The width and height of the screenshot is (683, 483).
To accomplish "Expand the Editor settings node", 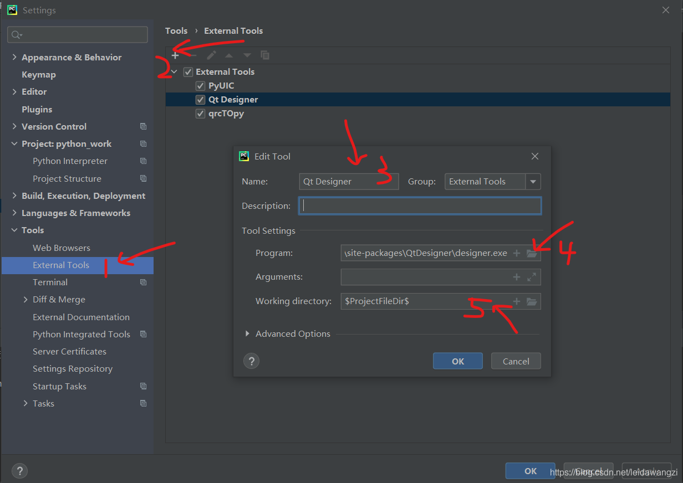I will pyautogui.click(x=14, y=91).
